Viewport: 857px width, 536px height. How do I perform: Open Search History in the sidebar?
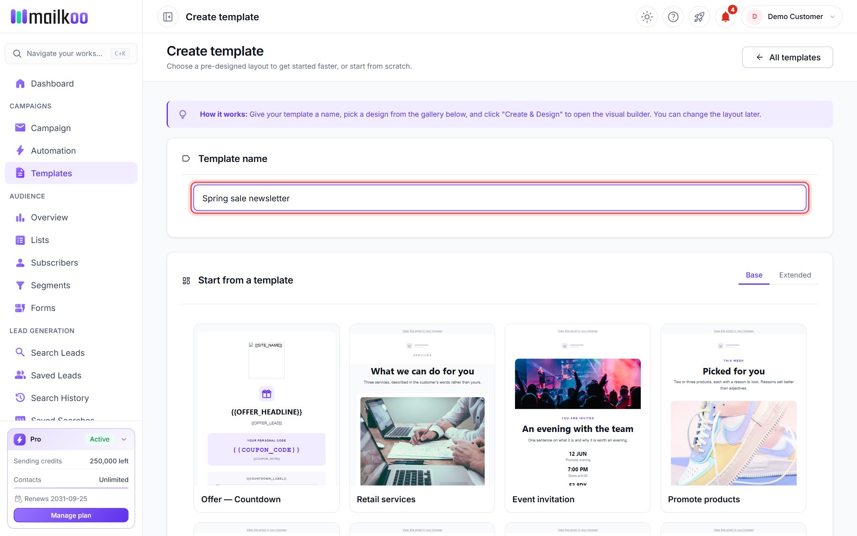pyautogui.click(x=71, y=398)
